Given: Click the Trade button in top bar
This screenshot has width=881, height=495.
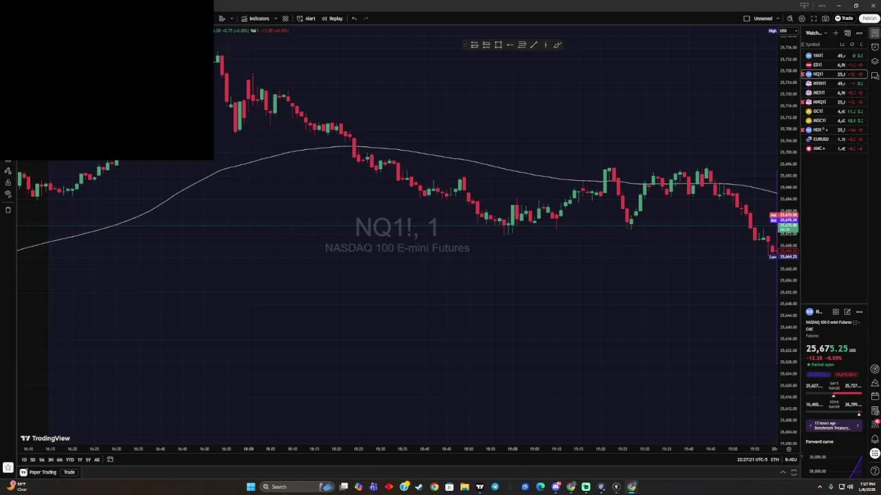Looking at the screenshot, I should tap(845, 19).
